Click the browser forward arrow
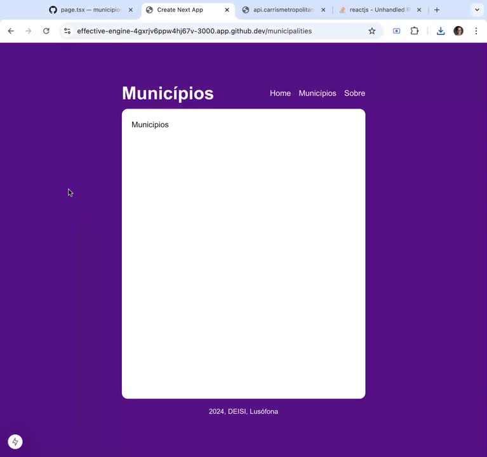The width and height of the screenshot is (487, 457). tap(29, 30)
